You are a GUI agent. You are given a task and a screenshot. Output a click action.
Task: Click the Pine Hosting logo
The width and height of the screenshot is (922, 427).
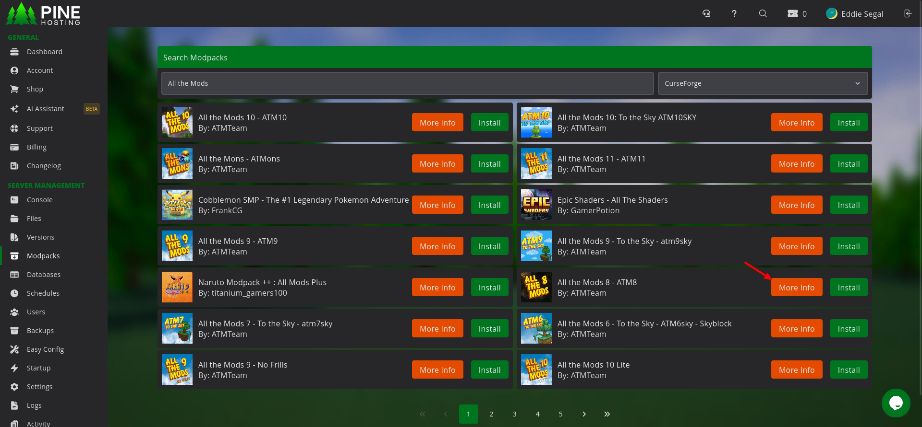pos(43,13)
